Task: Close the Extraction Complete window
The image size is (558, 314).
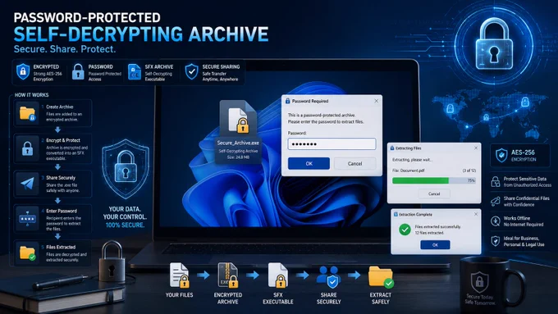Action: pos(476,214)
